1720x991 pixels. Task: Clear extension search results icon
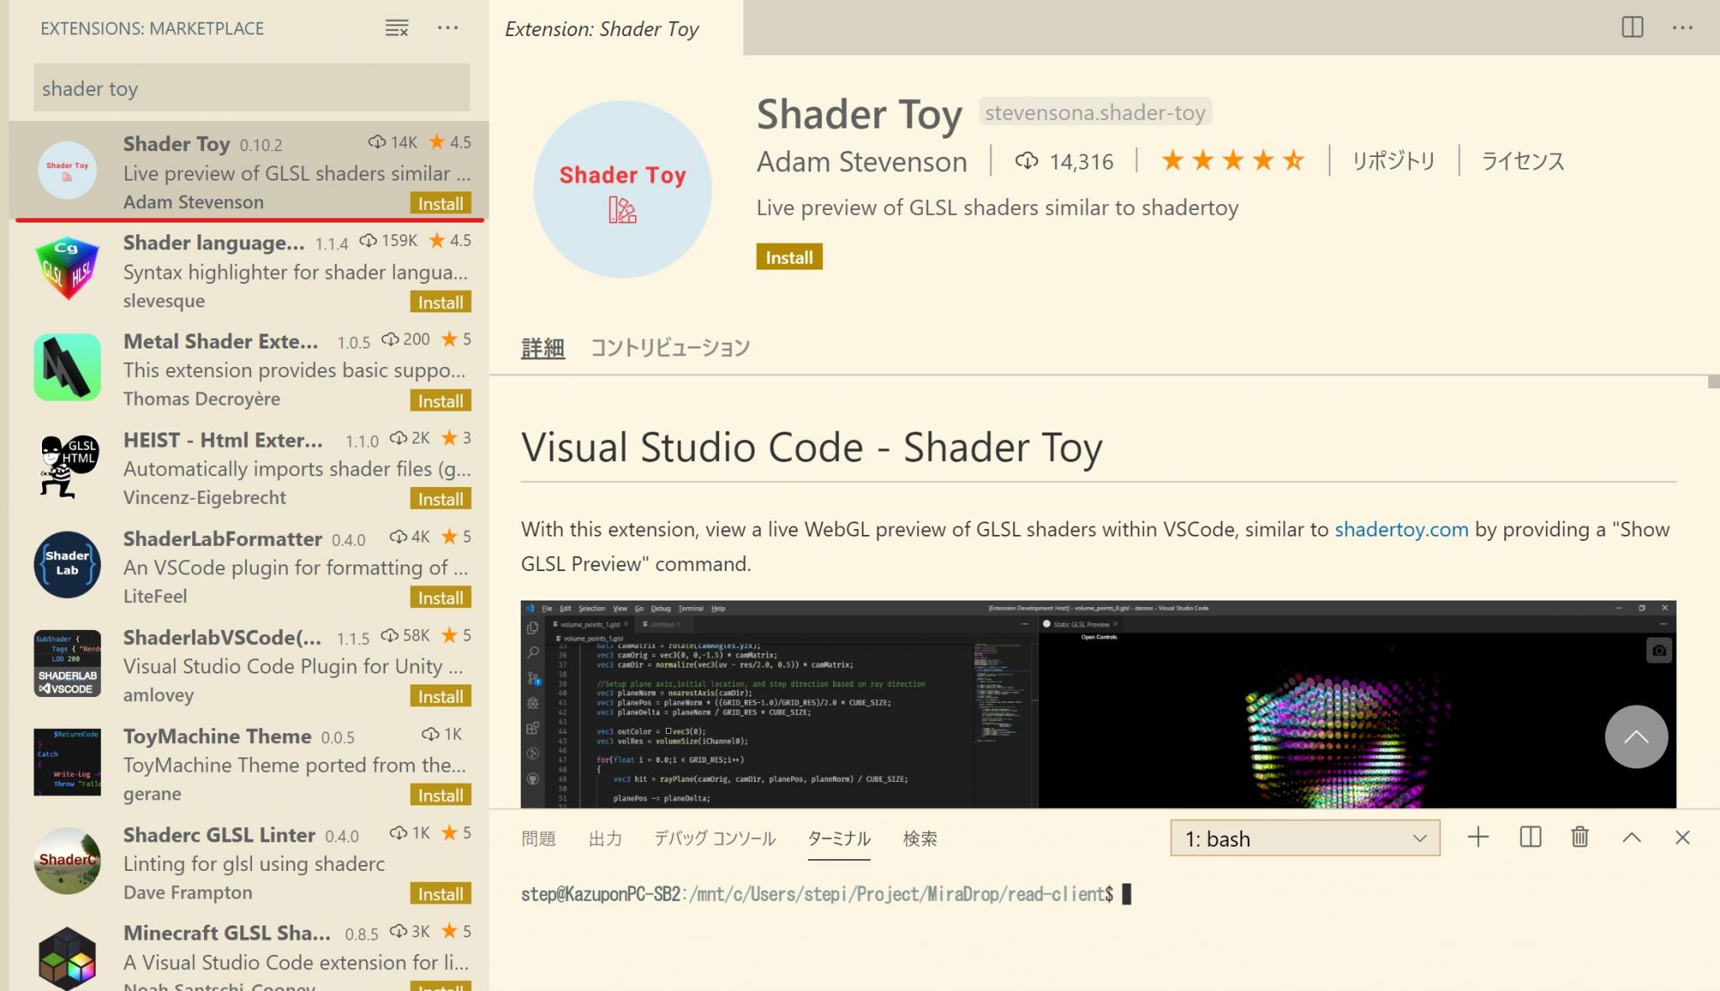click(396, 29)
